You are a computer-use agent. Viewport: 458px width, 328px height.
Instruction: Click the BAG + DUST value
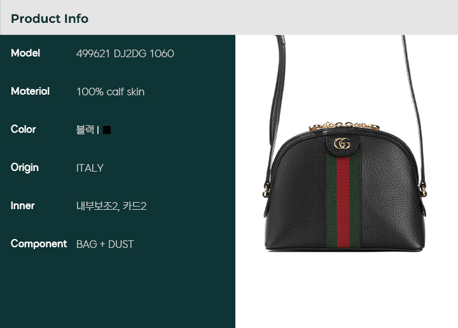[105, 244]
